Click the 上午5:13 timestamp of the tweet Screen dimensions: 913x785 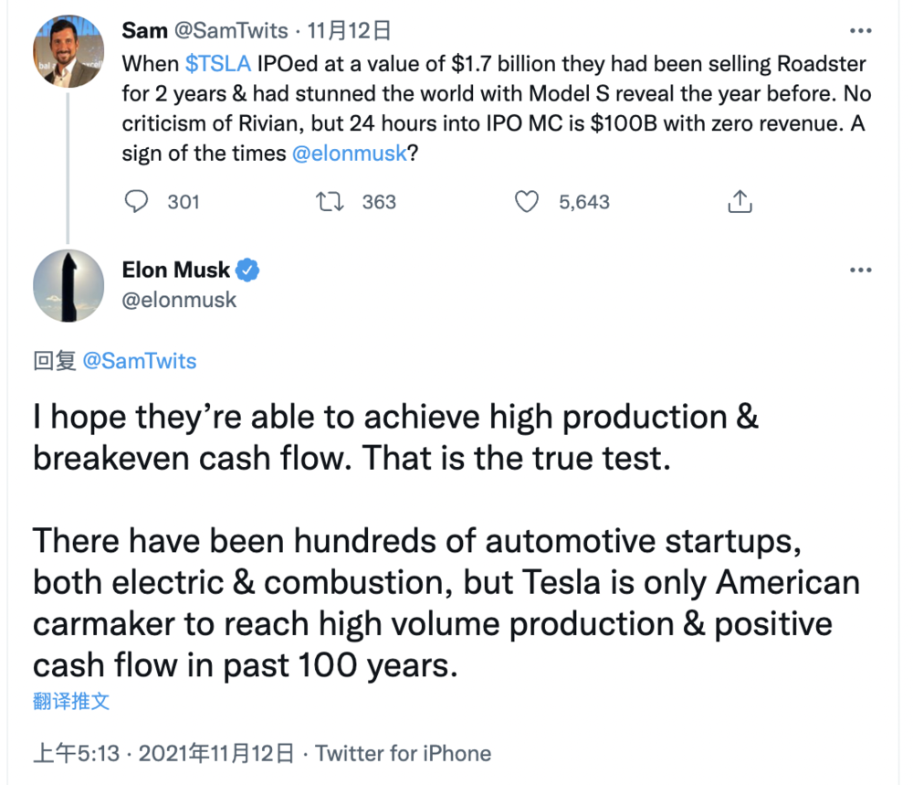click(x=77, y=753)
